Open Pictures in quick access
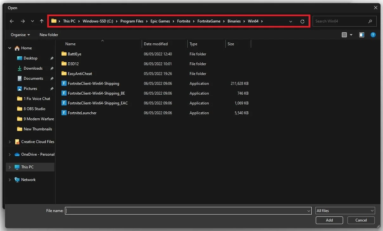The width and height of the screenshot is (383, 231). [30, 89]
